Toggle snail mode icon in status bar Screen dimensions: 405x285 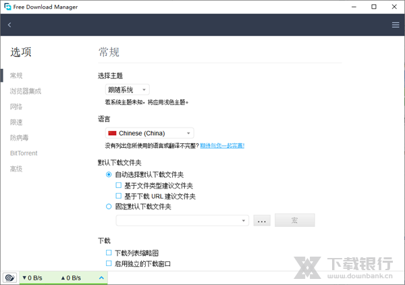(10, 278)
